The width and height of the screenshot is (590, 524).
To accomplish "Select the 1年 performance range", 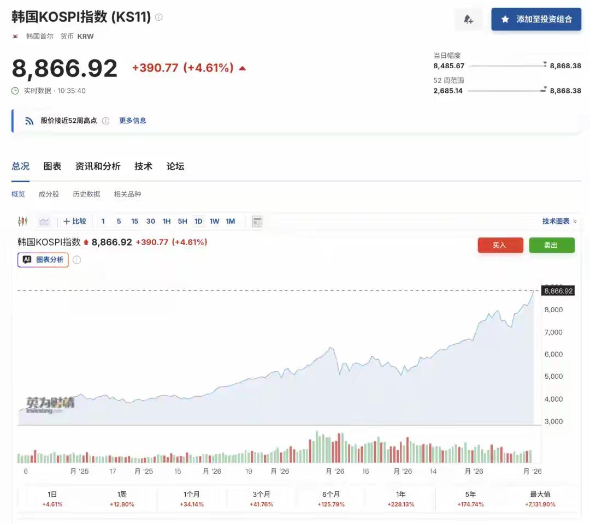I will click(x=401, y=499).
